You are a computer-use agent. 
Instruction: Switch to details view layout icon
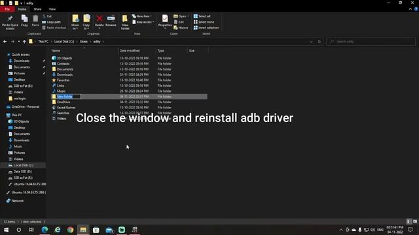point(408,221)
